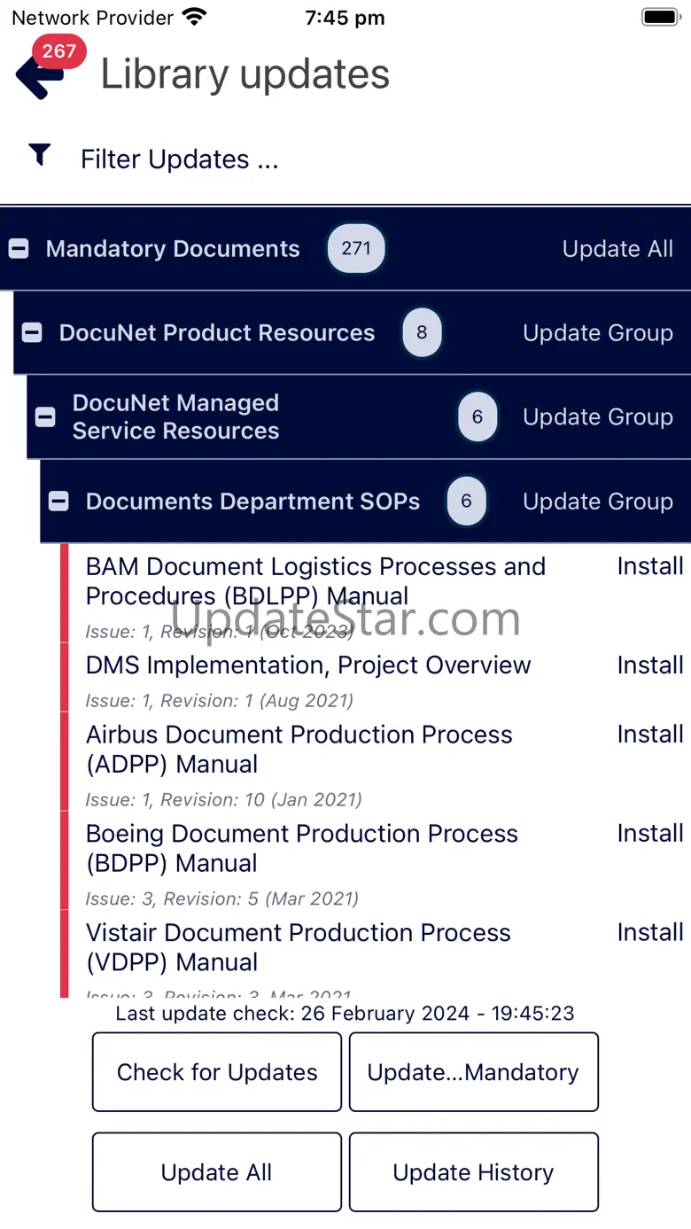Click Update Group for DocuNet Product Resources
The image size is (691, 1229).
(598, 333)
